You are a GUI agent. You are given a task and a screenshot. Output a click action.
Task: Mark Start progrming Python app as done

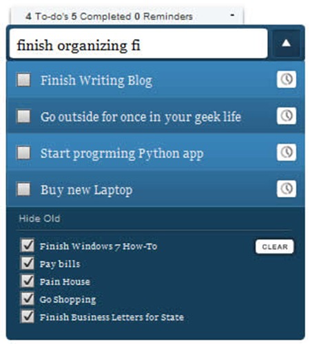pos(23,153)
